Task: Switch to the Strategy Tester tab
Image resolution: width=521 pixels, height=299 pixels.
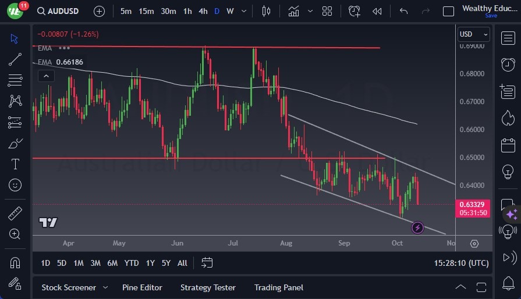Action: [208, 287]
